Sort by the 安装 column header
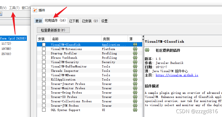 pos(43,39)
